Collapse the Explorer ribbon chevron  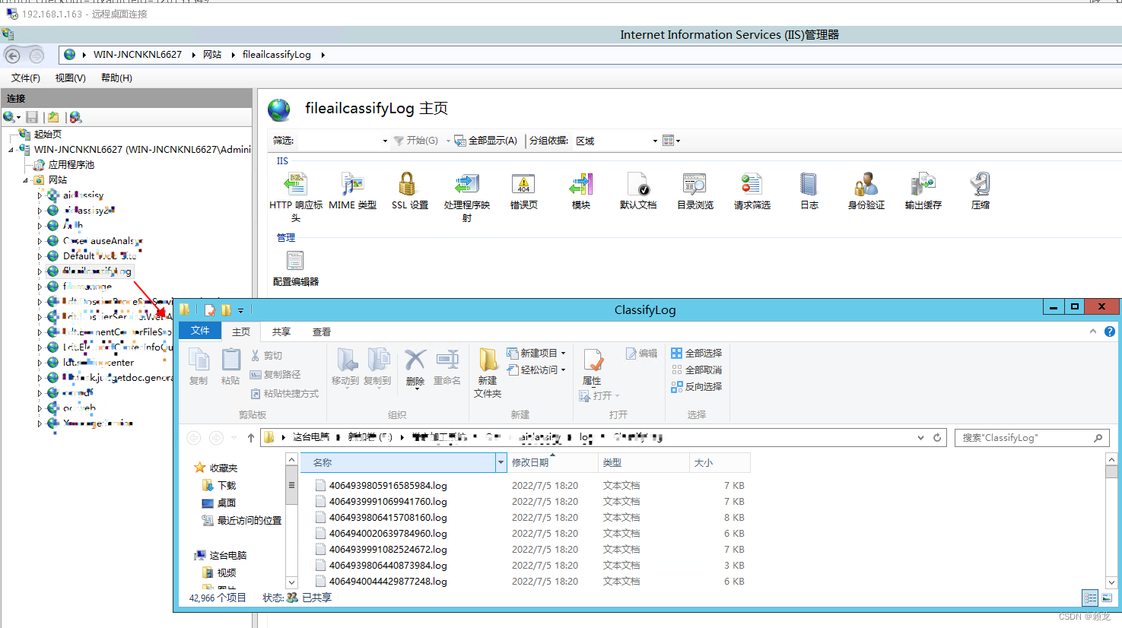point(1093,331)
